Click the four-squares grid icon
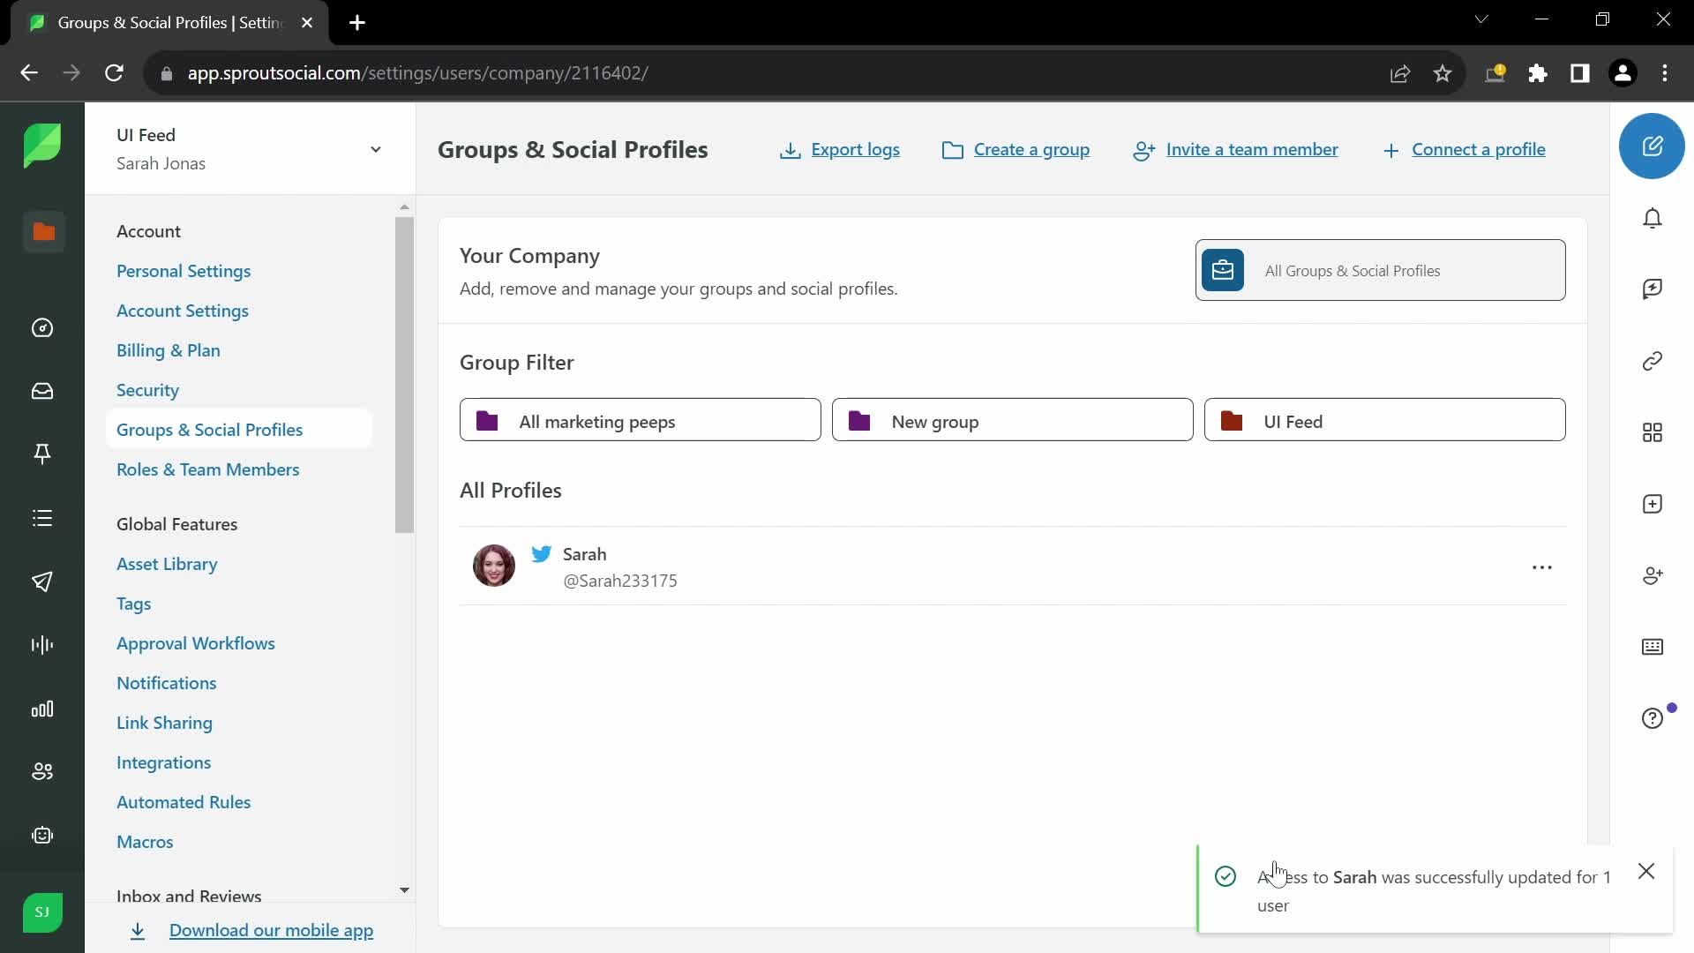This screenshot has height=953, width=1694. point(1653,432)
